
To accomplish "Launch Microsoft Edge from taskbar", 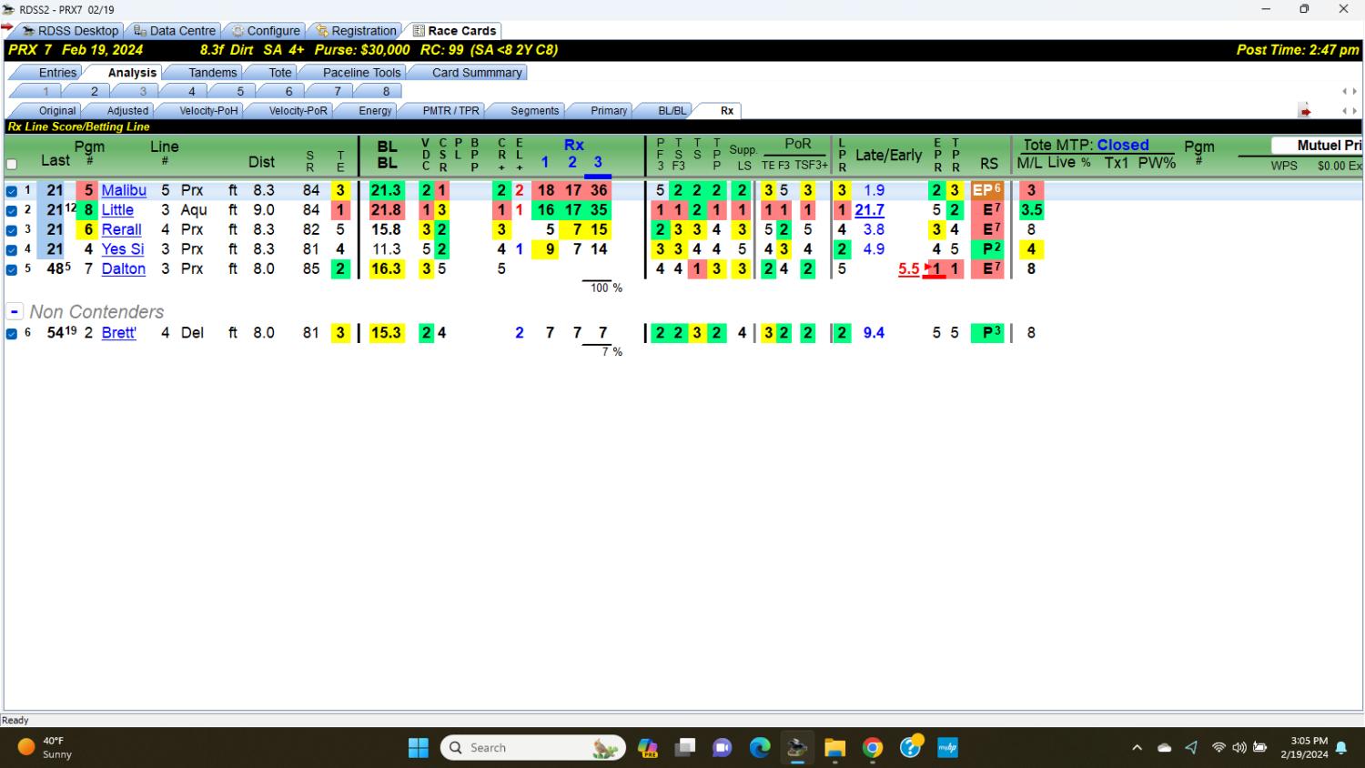I will [x=760, y=748].
